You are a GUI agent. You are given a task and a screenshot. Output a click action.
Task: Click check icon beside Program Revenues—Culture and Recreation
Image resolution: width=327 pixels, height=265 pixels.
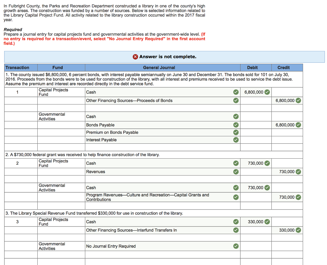click(x=236, y=197)
